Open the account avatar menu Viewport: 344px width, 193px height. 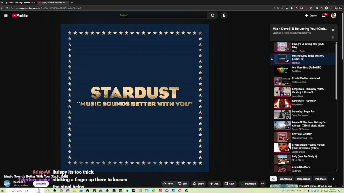click(x=334, y=16)
